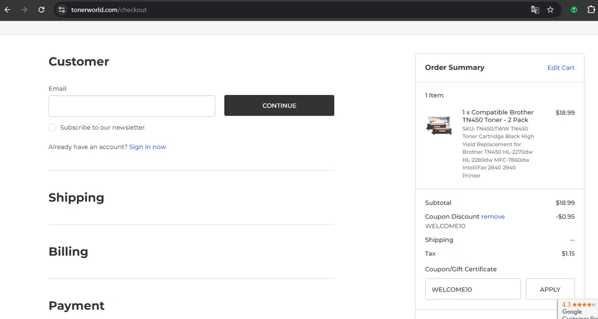Open the Google Translate page icon
This screenshot has width=598, height=319.
(535, 10)
